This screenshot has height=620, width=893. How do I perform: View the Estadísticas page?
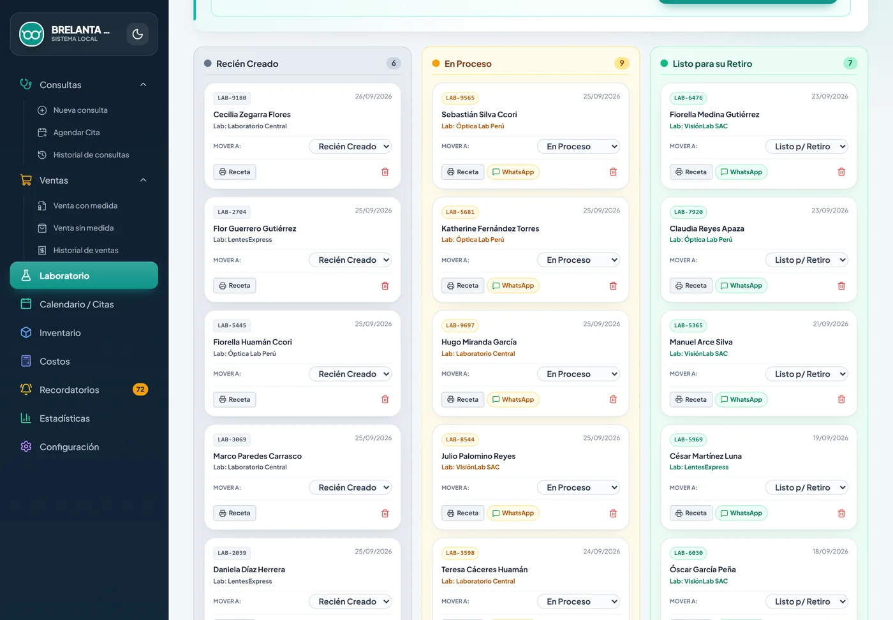84,418
